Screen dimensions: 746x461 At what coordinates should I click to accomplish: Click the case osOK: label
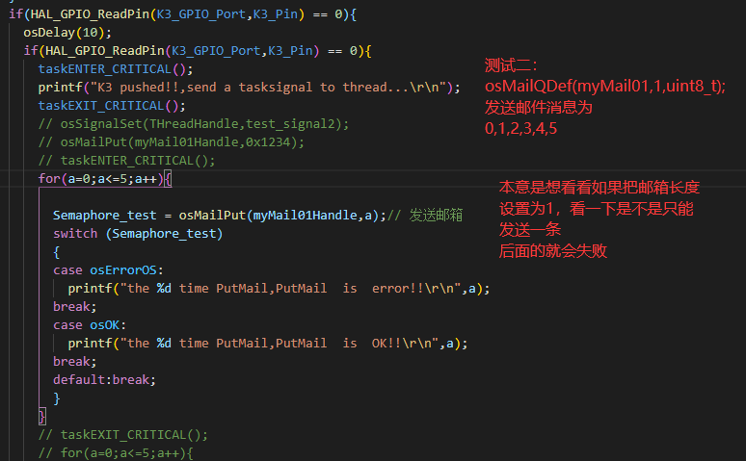coord(90,325)
